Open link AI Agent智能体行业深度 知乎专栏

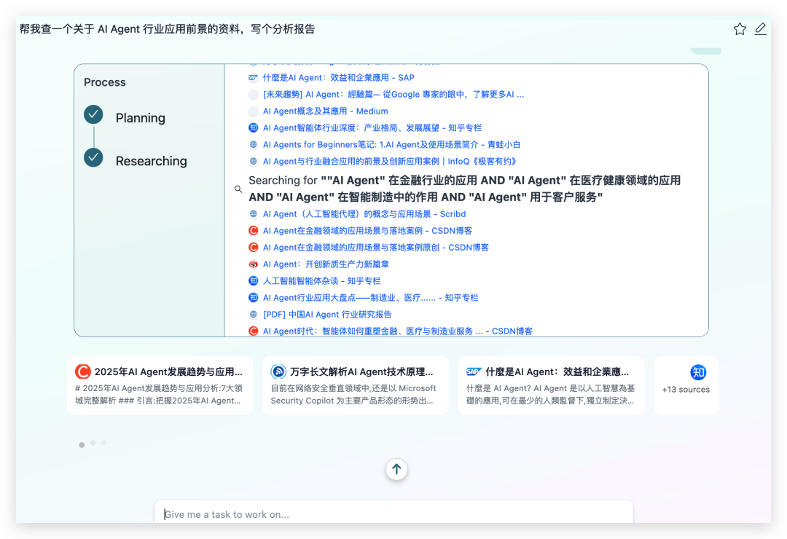pyautogui.click(x=372, y=127)
